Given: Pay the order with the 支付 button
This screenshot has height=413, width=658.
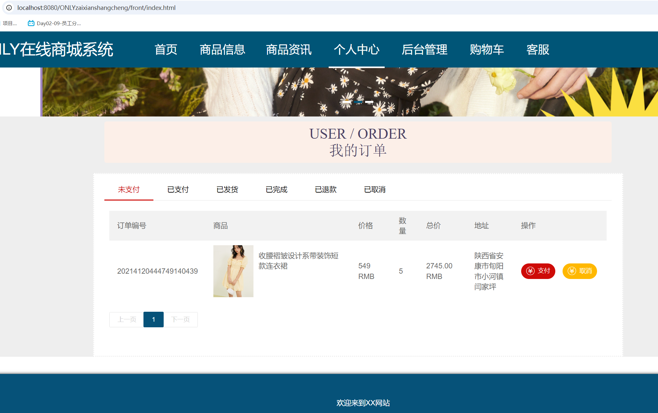Looking at the screenshot, I should click(x=538, y=271).
